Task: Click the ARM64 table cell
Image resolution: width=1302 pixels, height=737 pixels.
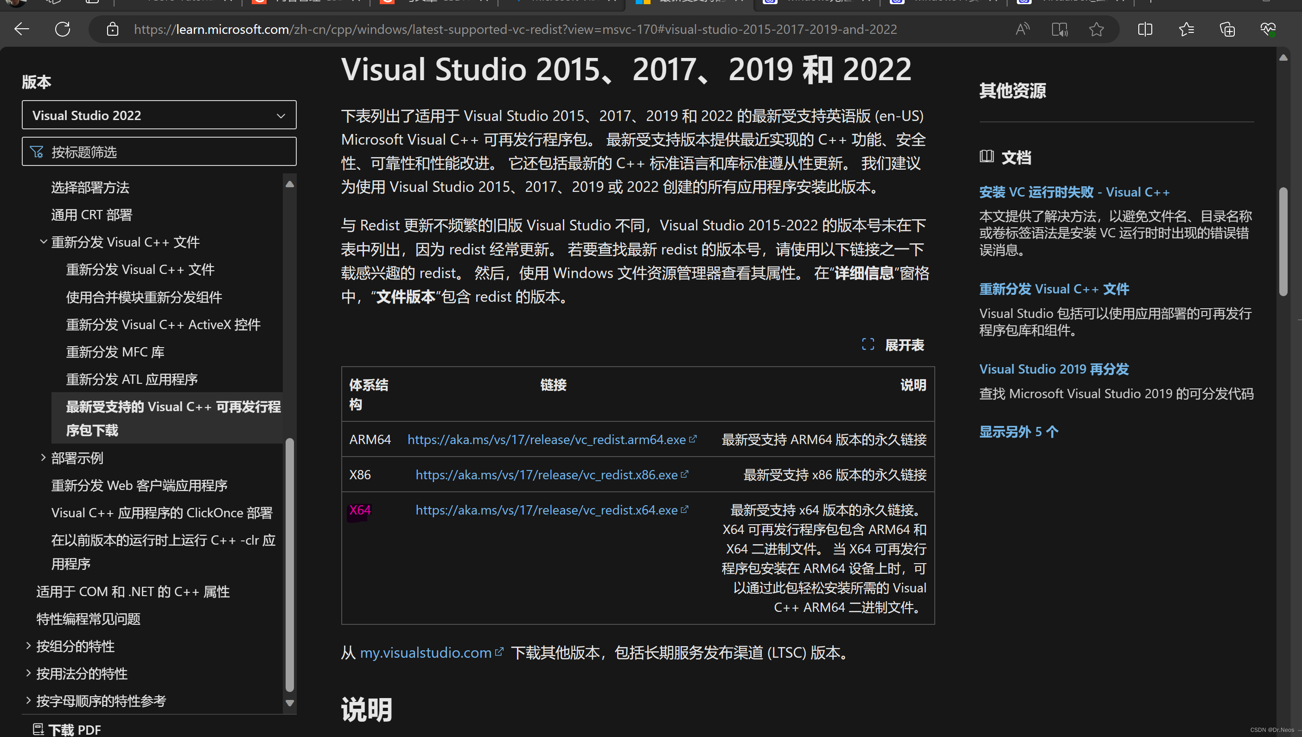Action: (x=370, y=439)
